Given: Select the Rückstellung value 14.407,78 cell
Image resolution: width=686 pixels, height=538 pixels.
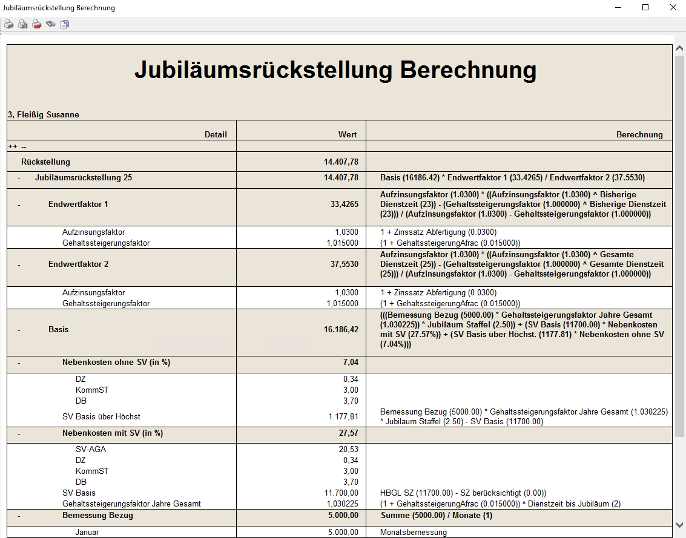Looking at the screenshot, I should 341,162.
